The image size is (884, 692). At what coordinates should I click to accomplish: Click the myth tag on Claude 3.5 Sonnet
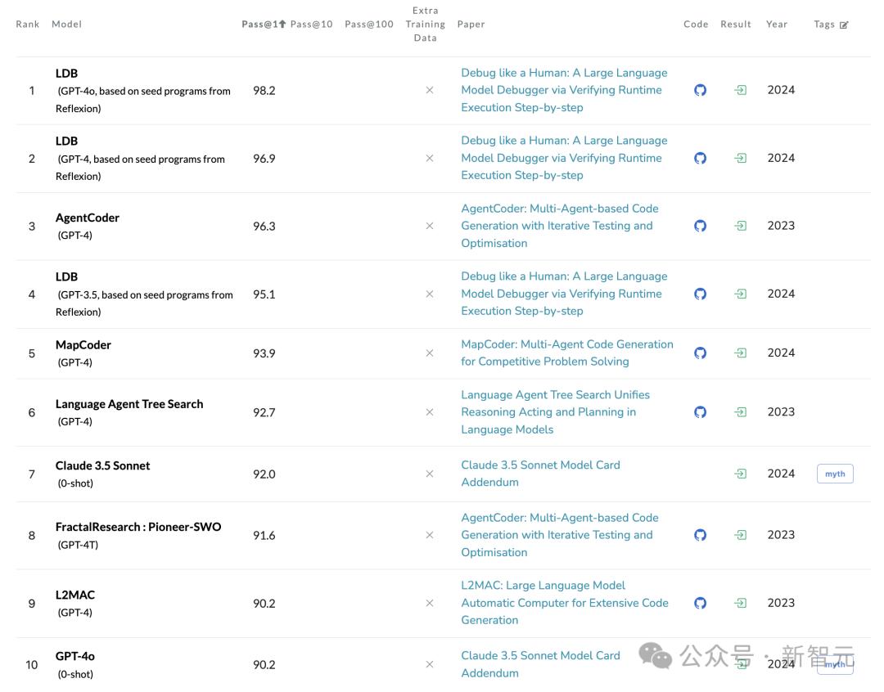click(835, 474)
